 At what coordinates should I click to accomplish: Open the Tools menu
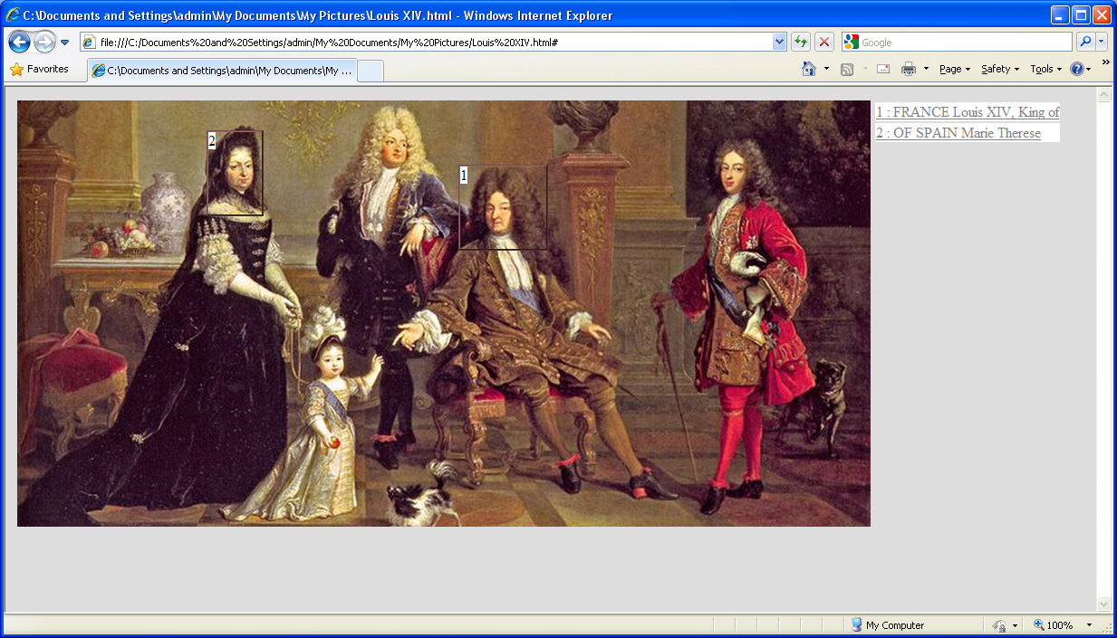(1045, 69)
